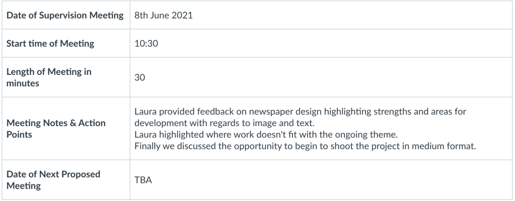Click the word "Finally" in the notes

click(x=148, y=146)
